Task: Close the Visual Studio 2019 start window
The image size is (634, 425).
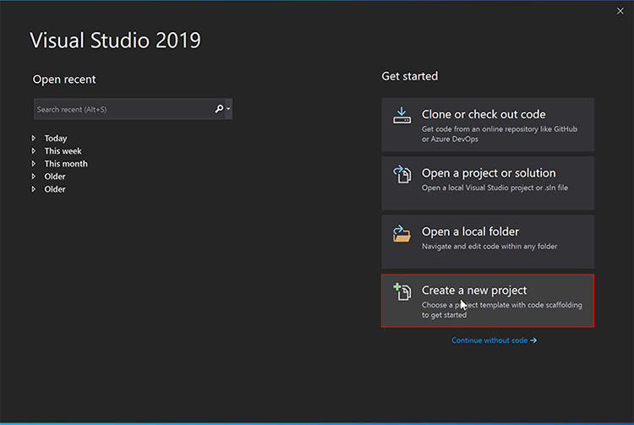Action: click(620, 11)
